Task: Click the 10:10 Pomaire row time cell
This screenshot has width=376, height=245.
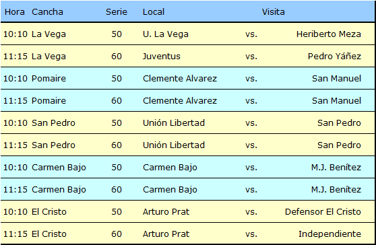Action: click(15, 79)
